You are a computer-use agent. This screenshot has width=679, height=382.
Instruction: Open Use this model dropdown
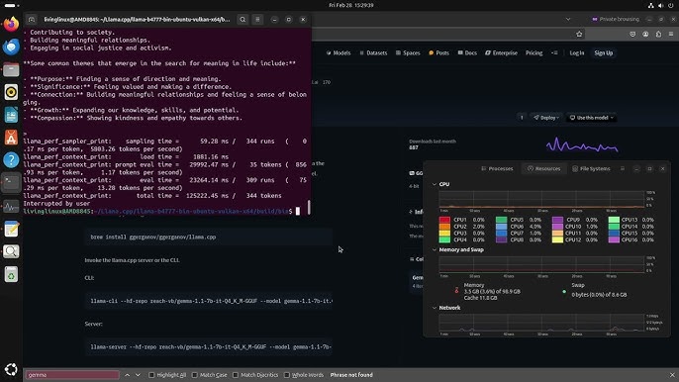pos(592,118)
